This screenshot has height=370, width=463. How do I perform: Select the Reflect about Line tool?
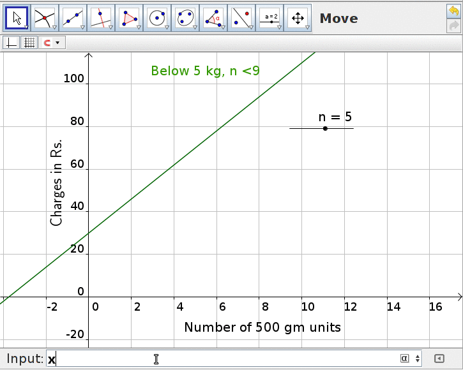click(x=241, y=18)
